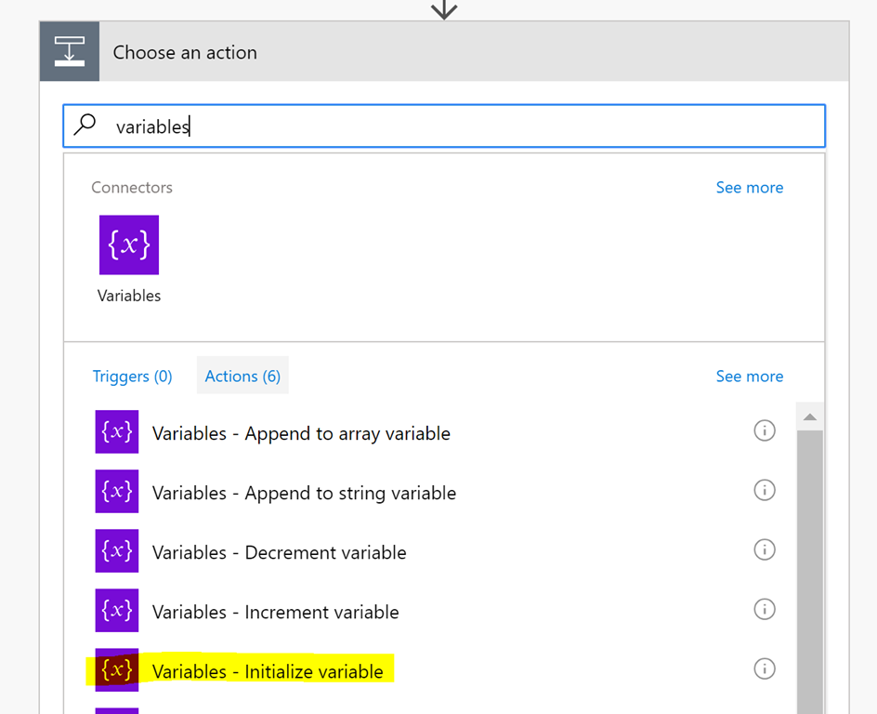Click the Decrement variable action icon
This screenshot has width=877, height=714.
coord(116,550)
